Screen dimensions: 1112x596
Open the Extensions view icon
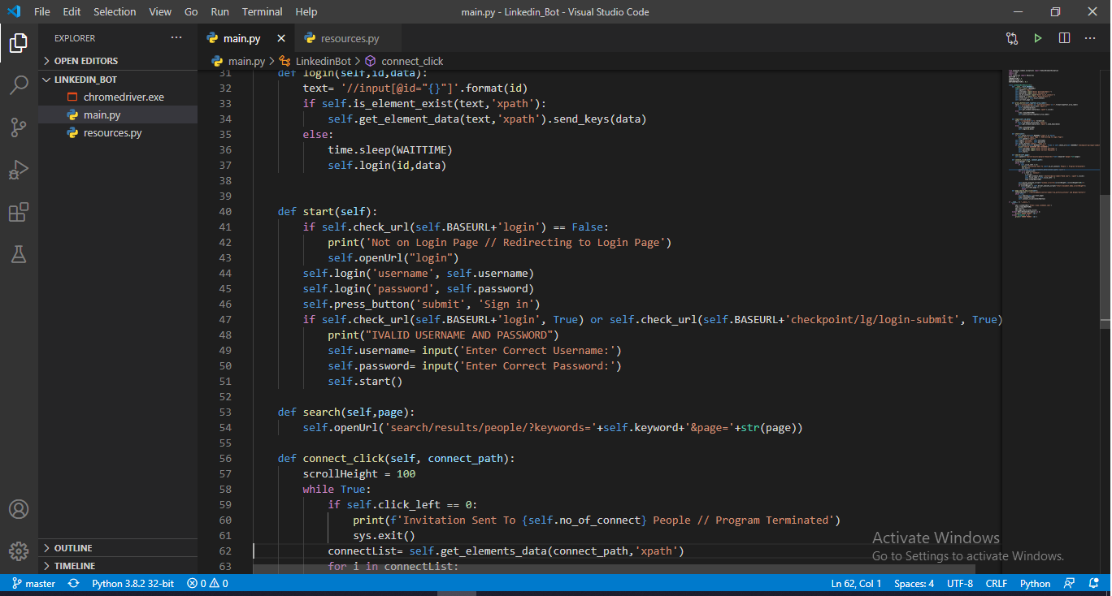pos(19,213)
